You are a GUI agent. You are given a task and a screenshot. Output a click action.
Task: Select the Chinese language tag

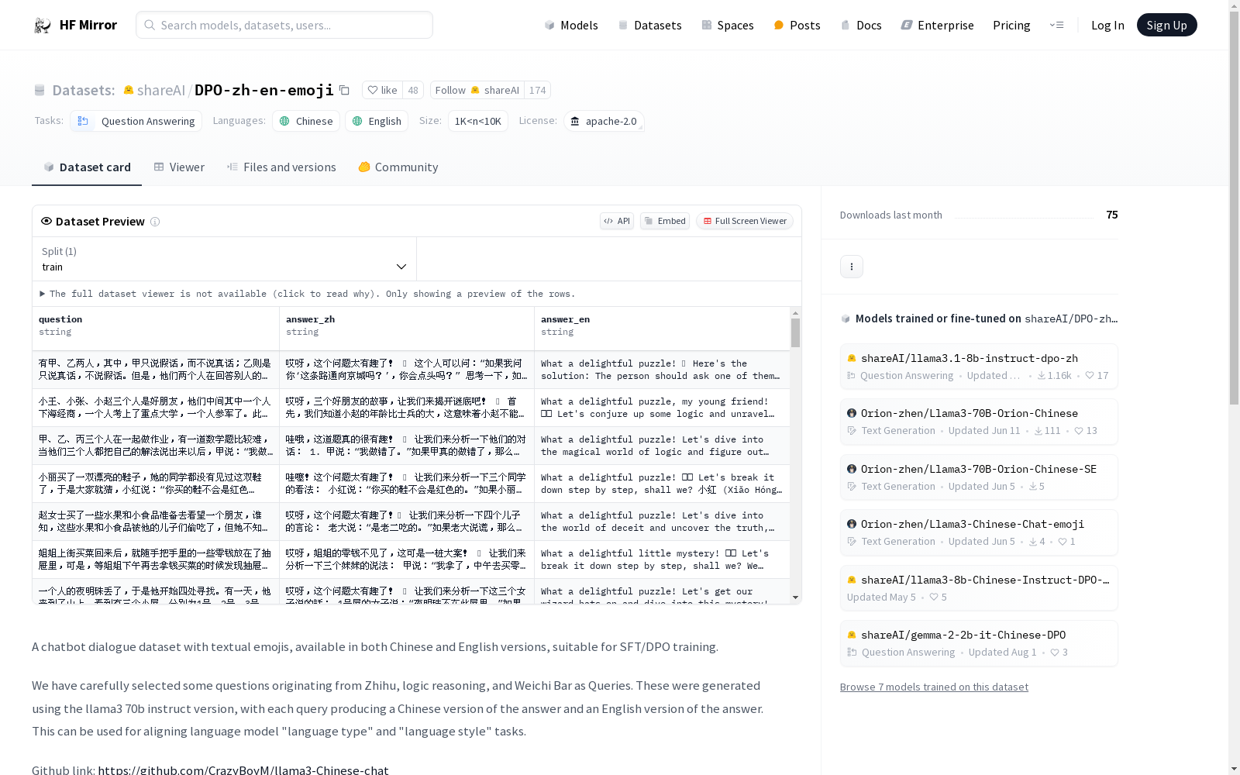point(306,121)
